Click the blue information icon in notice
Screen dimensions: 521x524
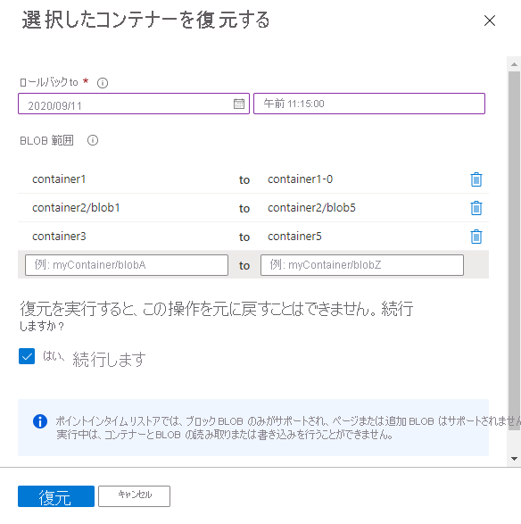click(x=40, y=421)
